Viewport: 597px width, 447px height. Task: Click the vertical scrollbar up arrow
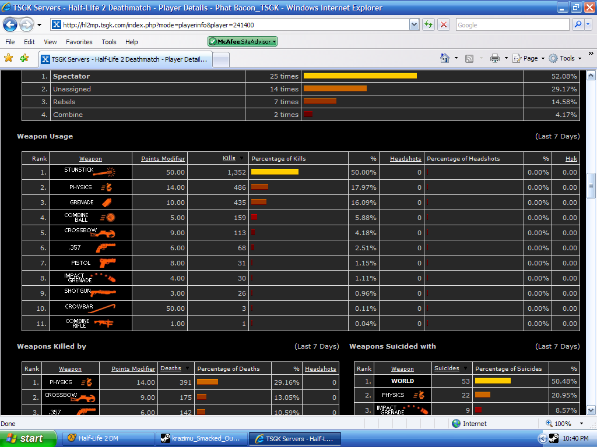click(591, 75)
